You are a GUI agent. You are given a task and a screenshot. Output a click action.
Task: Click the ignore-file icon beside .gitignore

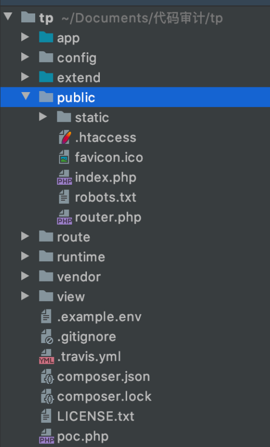[47, 337]
